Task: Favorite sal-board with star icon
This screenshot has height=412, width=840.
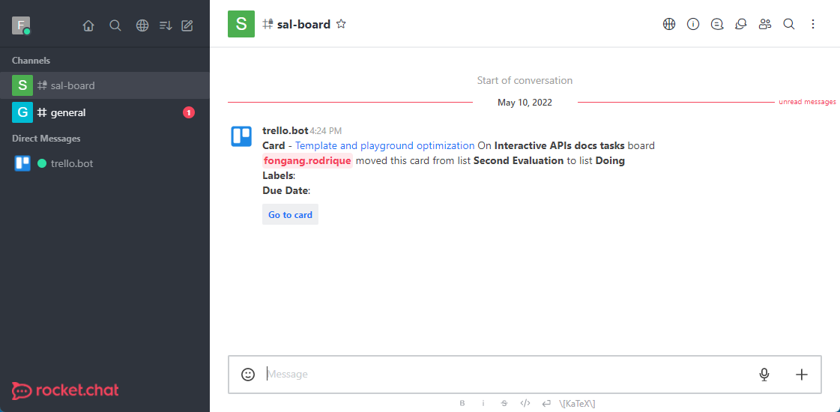Action: pos(341,24)
